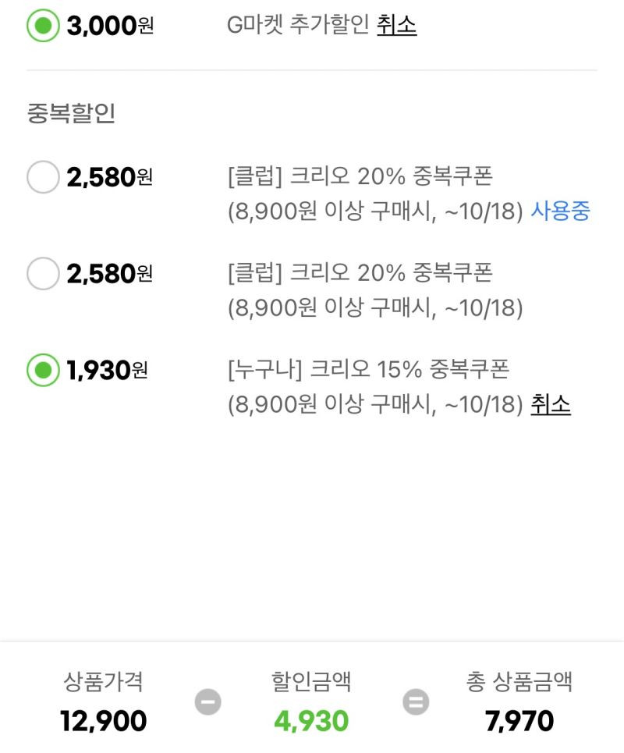Click the blue 사용중 status text
Screen dimensions: 624x753
pyautogui.click(x=560, y=211)
